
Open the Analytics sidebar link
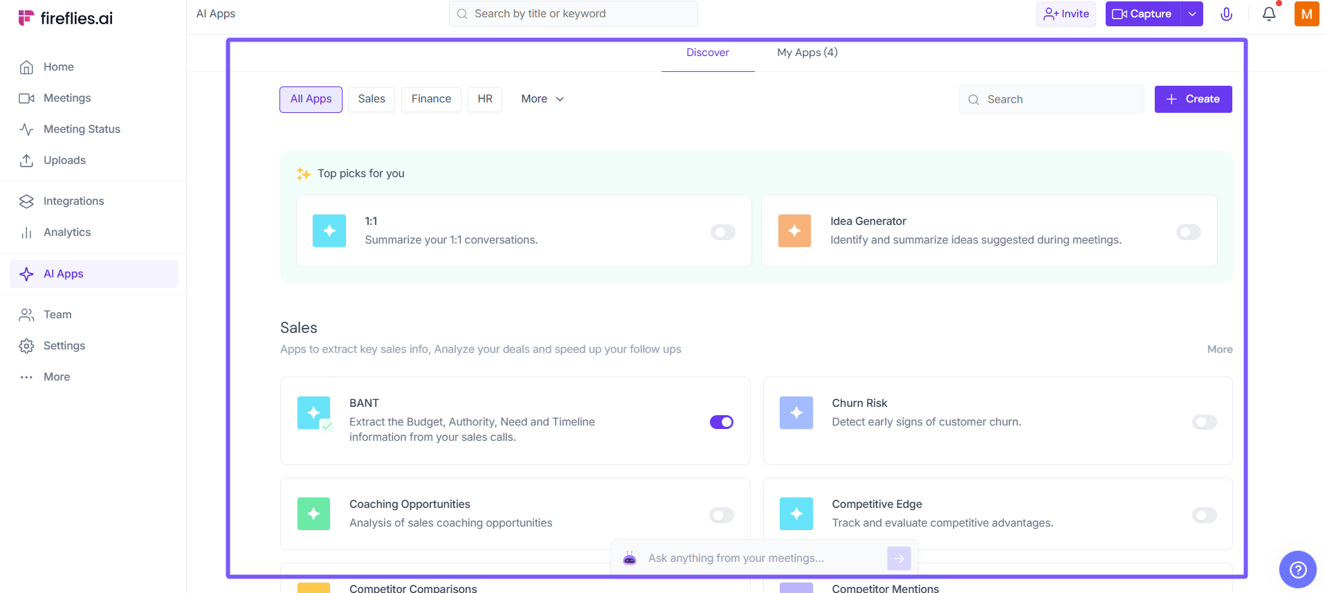pos(67,232)
